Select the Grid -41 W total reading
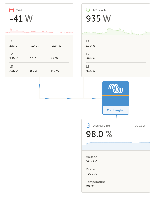The width and height of the screenshot is (158, 202). pos(21,19)
